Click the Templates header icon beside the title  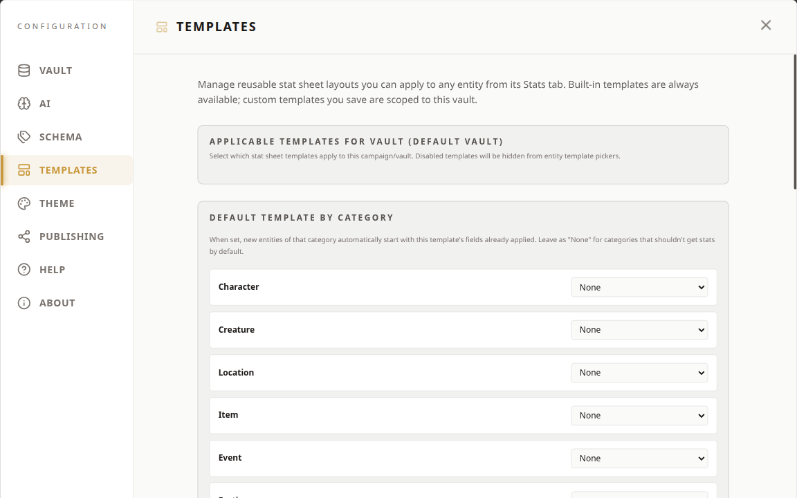click(162, 27)
